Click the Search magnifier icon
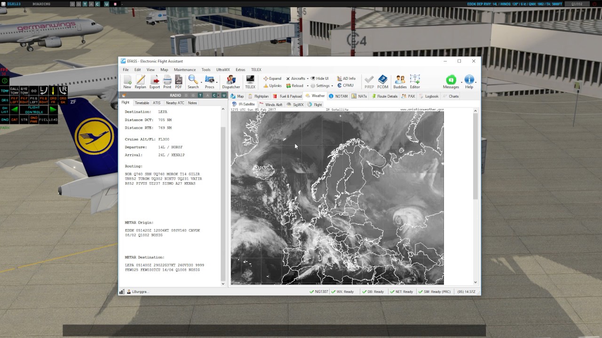Image resolution: width=602 pixels, height=338 pixels. pos(193,79)
